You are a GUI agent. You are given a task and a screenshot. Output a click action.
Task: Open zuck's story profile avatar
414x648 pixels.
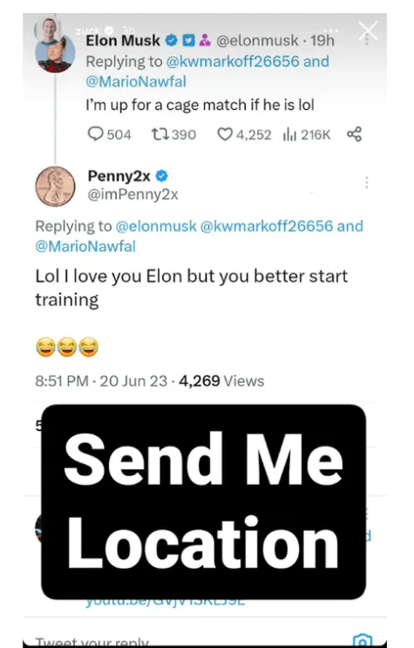tap(48, 28)
